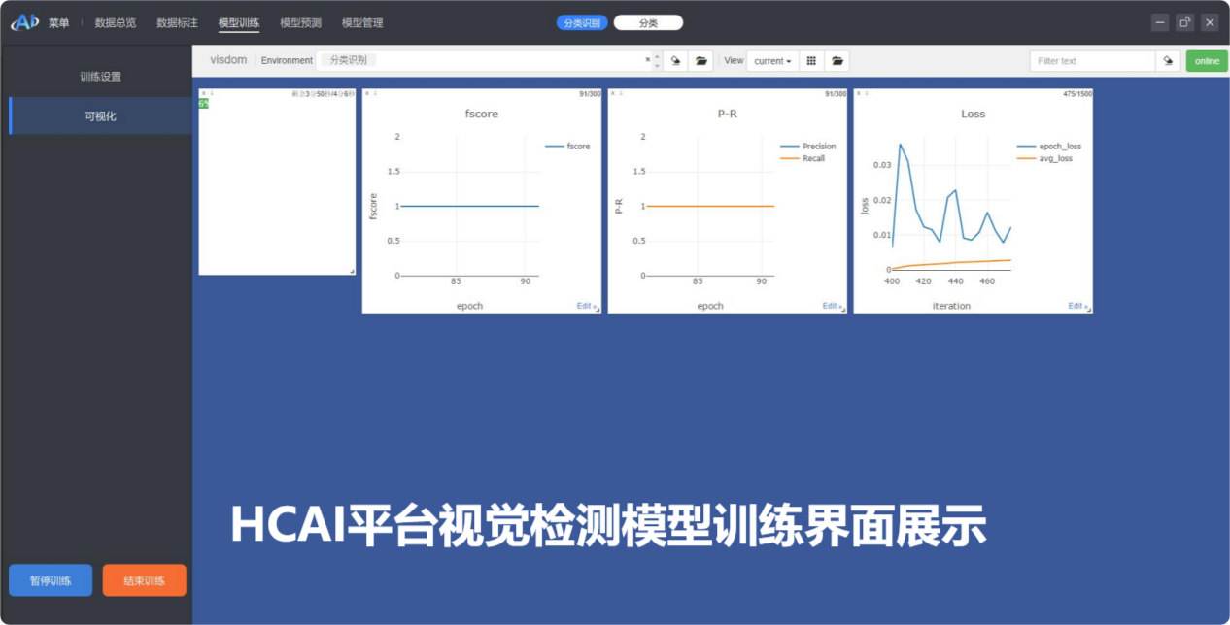This screenshot has width=1230, height=625.
Task: Clear filter text using the eraser icon
Action: [1168, 60]
